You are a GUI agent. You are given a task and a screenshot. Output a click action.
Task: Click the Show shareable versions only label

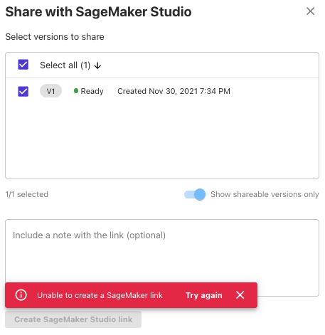point(265,194)
